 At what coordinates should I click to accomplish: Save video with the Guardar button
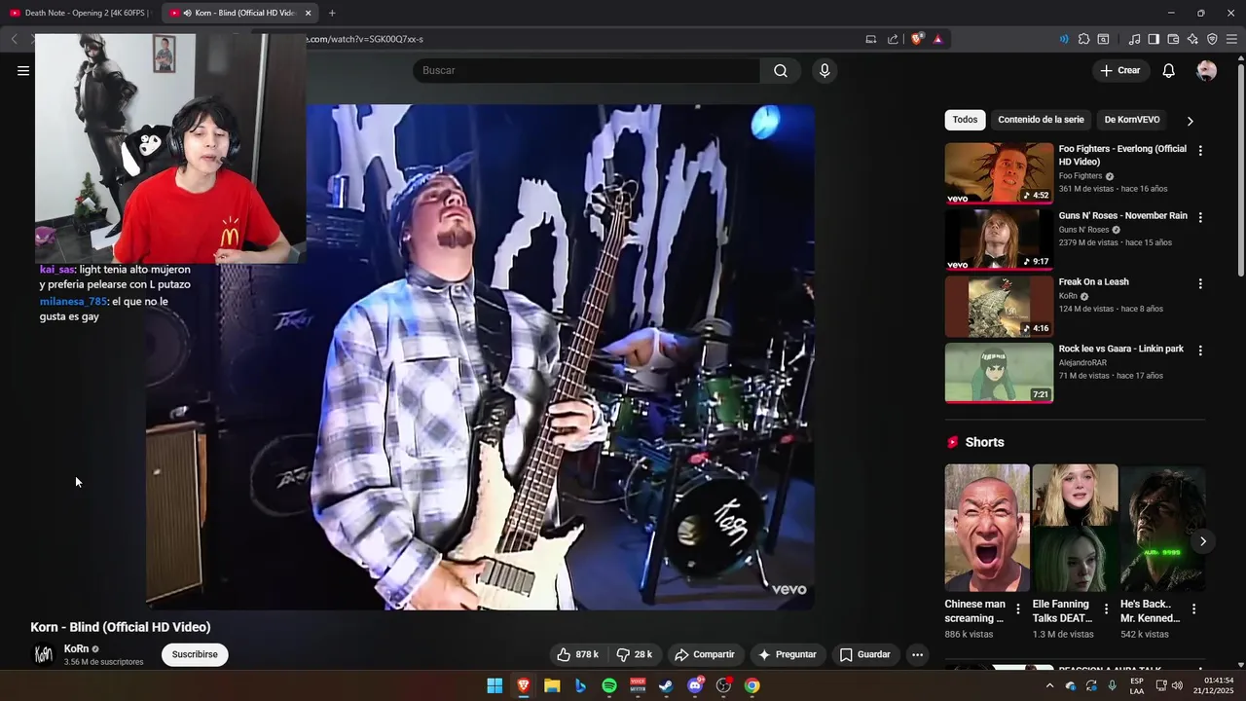pyautogui.click(x=865, y=654)
